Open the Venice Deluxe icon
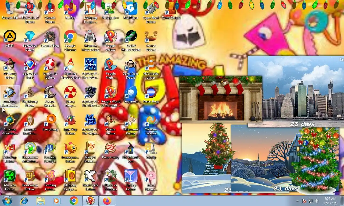Image resolution: width=344 pixels, height=206 pixels. [x=151, y=41]
